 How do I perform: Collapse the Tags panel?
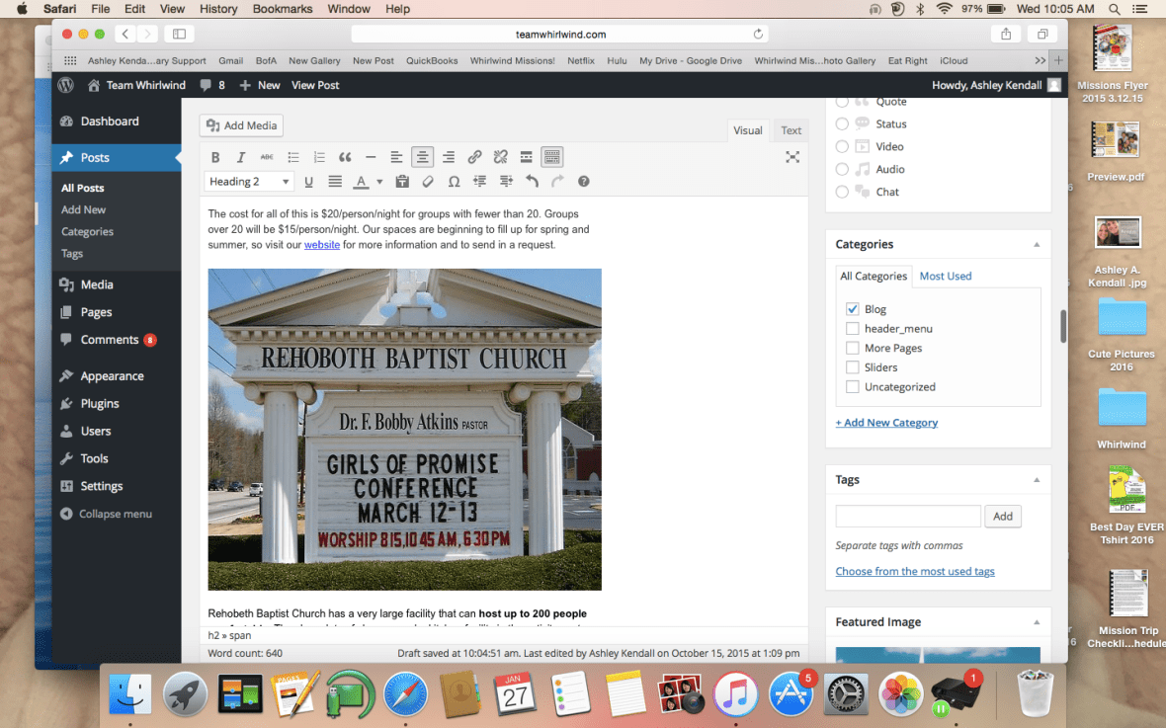[1037, 480]
